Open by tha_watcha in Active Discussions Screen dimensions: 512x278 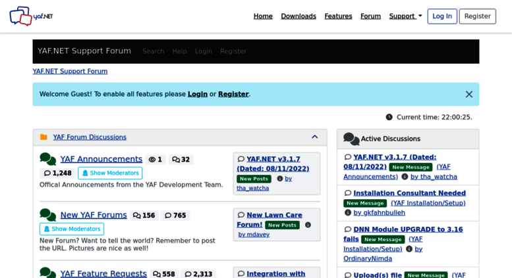(434, 177)
